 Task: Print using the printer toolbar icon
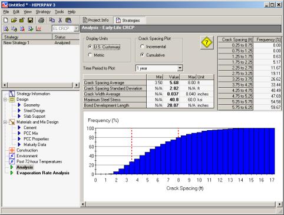click(41, 20)
